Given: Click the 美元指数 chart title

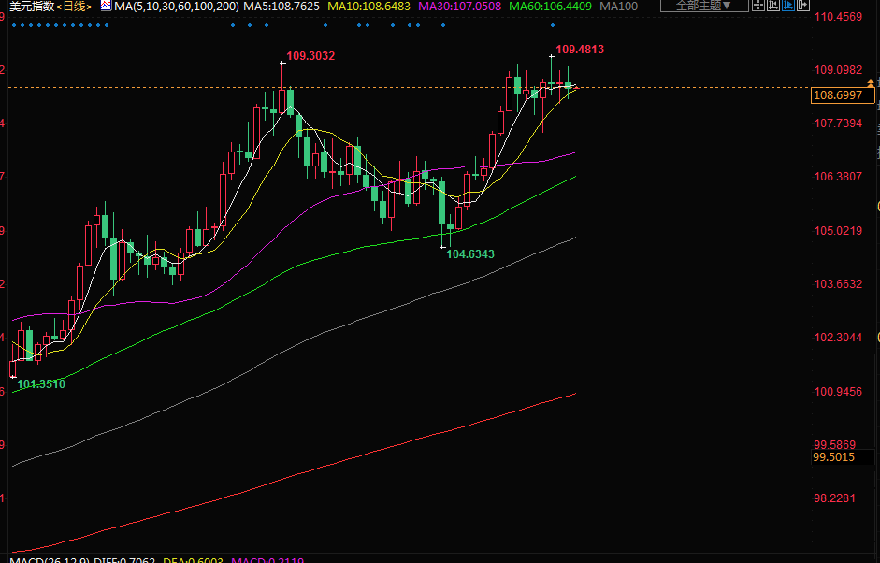Looking at the screenshot, I should pyautogui.click(x=29, y=7).
